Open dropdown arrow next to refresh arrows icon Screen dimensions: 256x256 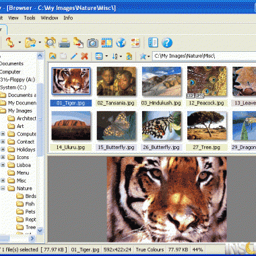pos(20,42)
